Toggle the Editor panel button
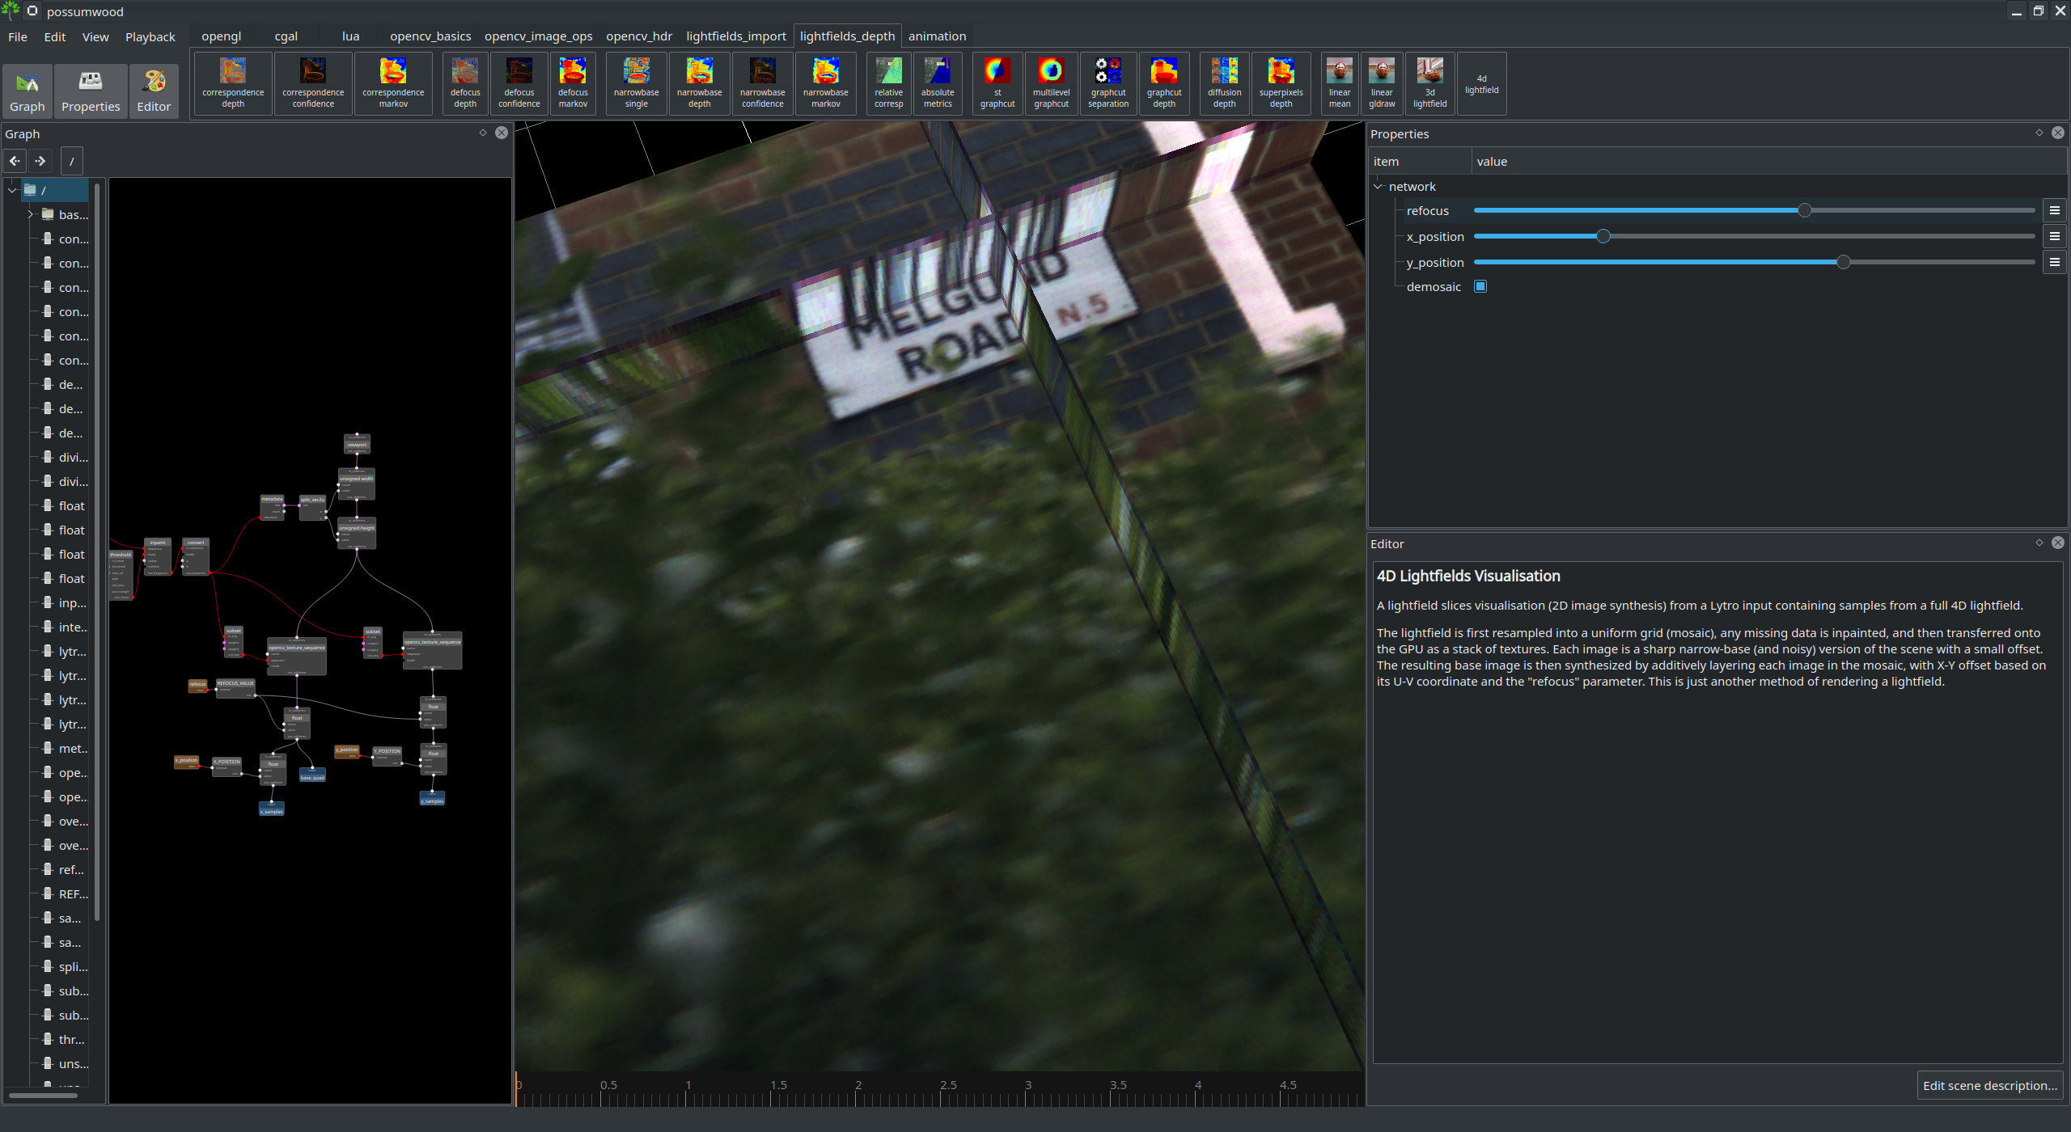The height and width of the screenshot is (1132, 2071). click(x=154, y=91)
